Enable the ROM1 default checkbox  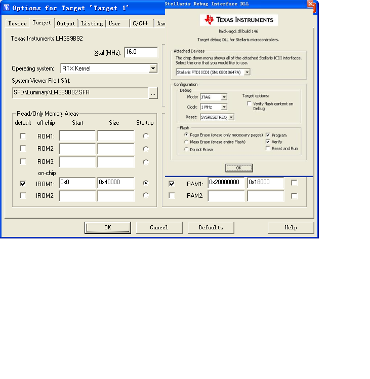23,136
